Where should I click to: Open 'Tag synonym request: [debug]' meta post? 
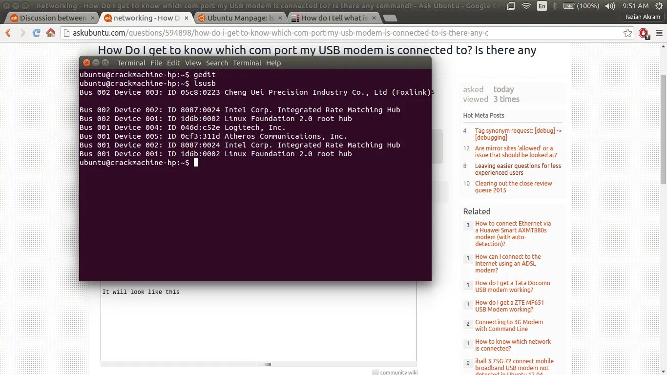coord(518,134)
